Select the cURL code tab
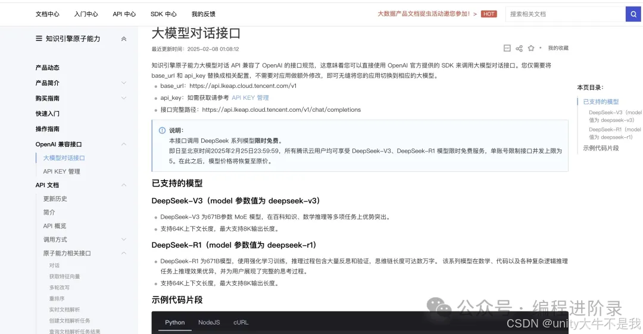The width and height of the screenshot is (643, 334). [241, 323]
